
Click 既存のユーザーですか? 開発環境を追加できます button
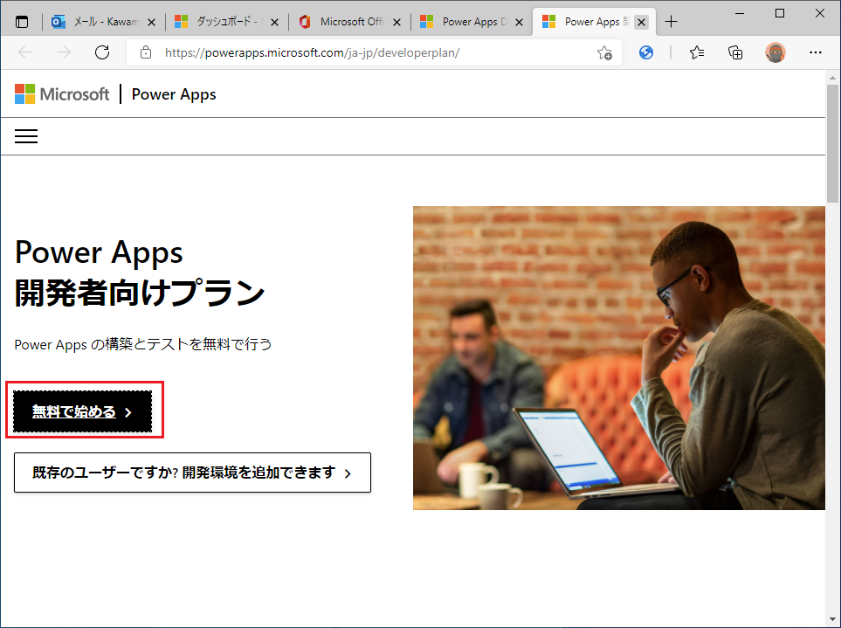click(x=192, y=473)
